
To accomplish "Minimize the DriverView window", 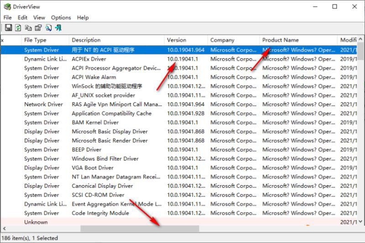I will [315, 7].
